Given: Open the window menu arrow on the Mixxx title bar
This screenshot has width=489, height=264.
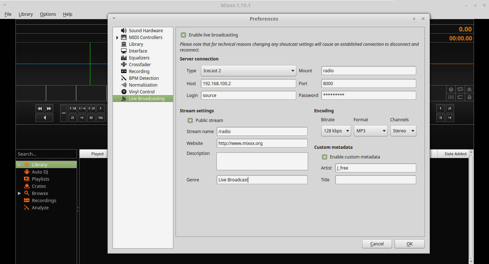Looking at the screenshot, I should (x=5, y=5).
